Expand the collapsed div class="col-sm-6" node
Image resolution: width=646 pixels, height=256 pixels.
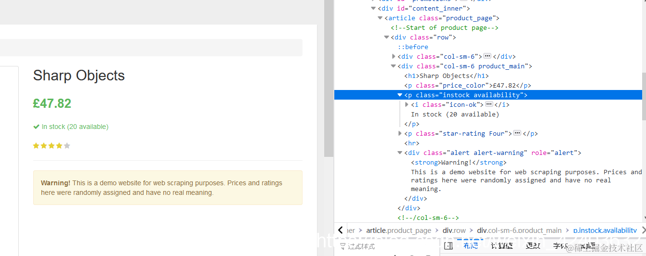(394, 56)
